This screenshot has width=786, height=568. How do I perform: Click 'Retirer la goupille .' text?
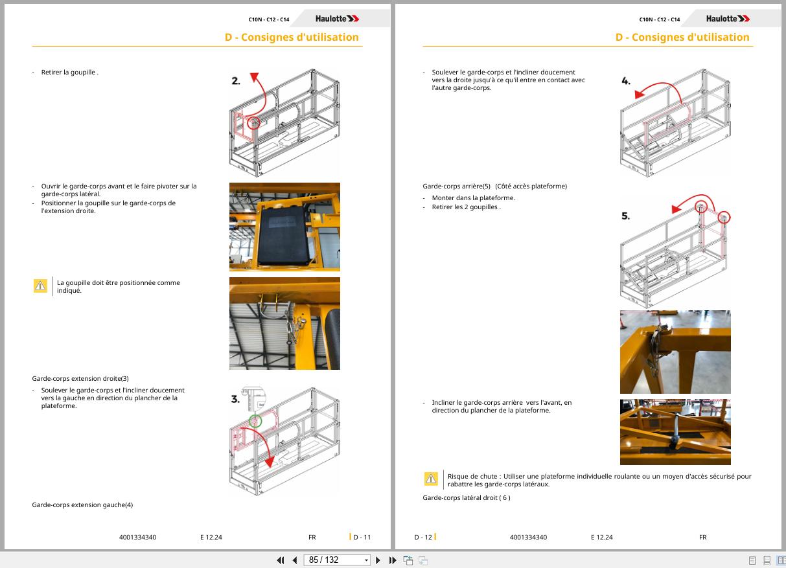(70, 73)
